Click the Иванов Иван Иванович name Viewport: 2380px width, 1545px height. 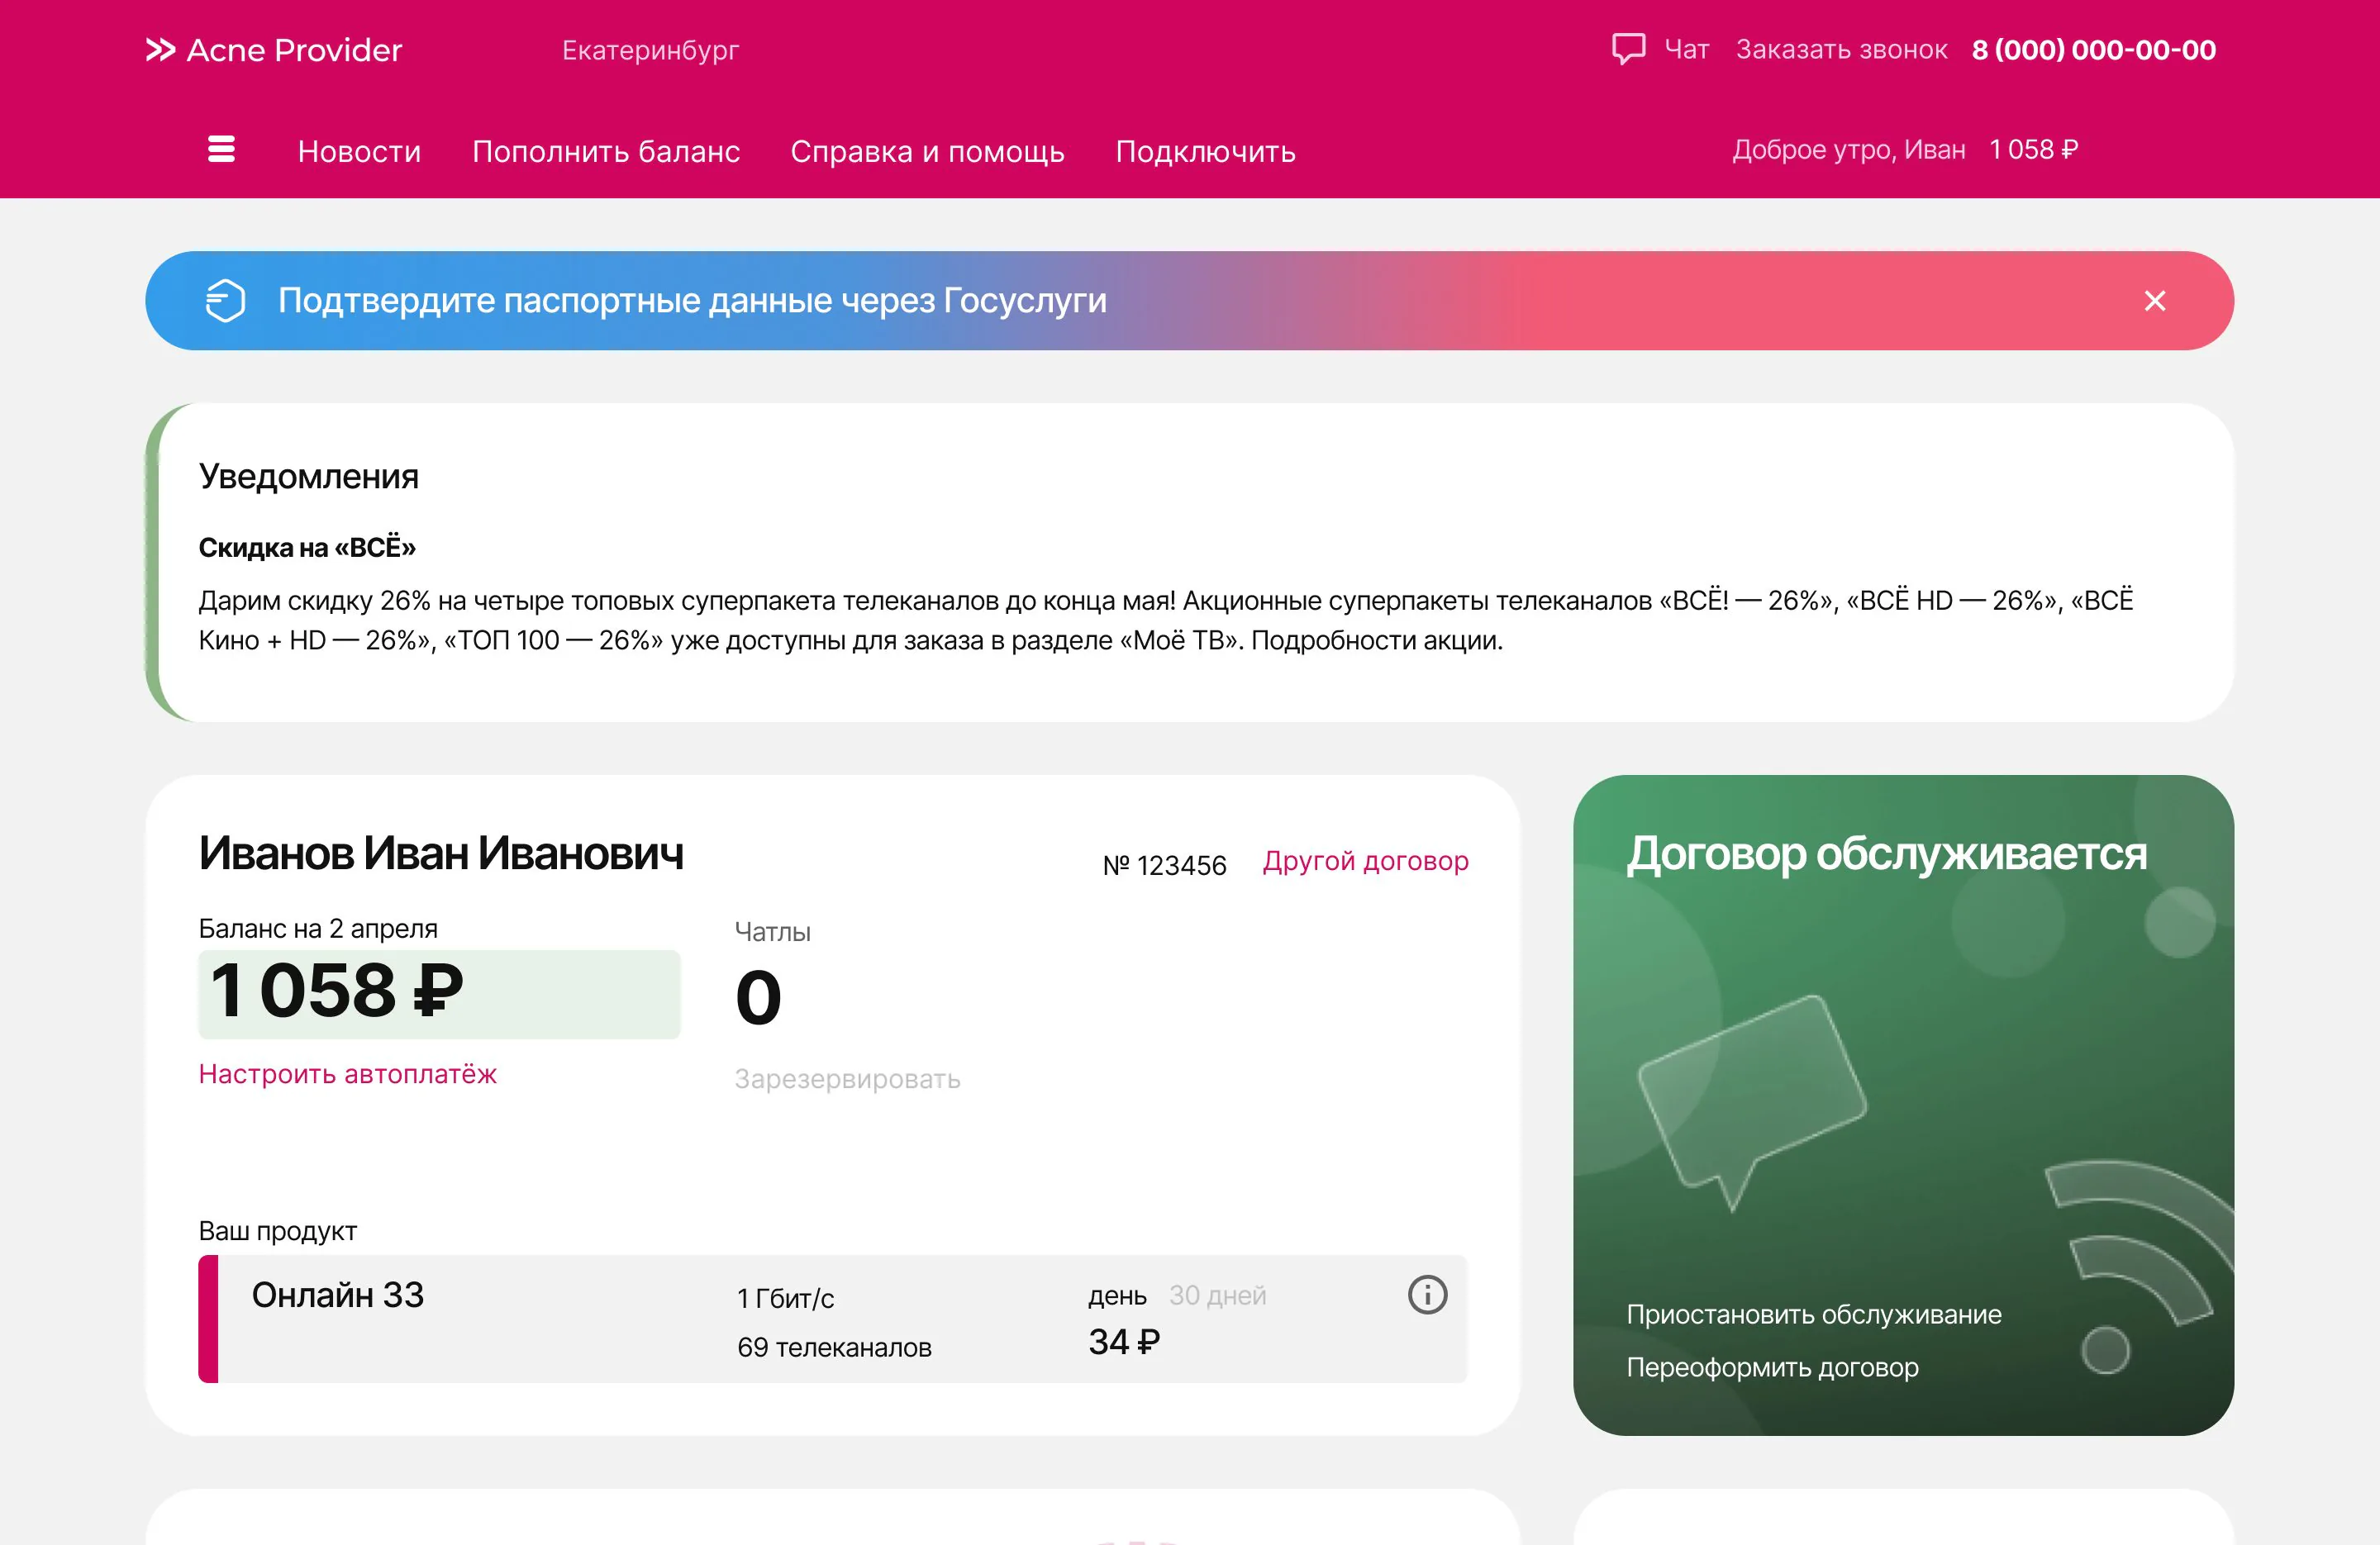tap(440, 853)
